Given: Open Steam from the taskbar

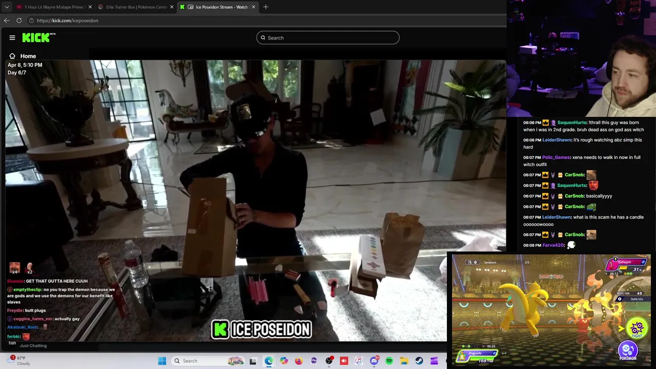Looking at the screenshot, I should pos(419,361).
